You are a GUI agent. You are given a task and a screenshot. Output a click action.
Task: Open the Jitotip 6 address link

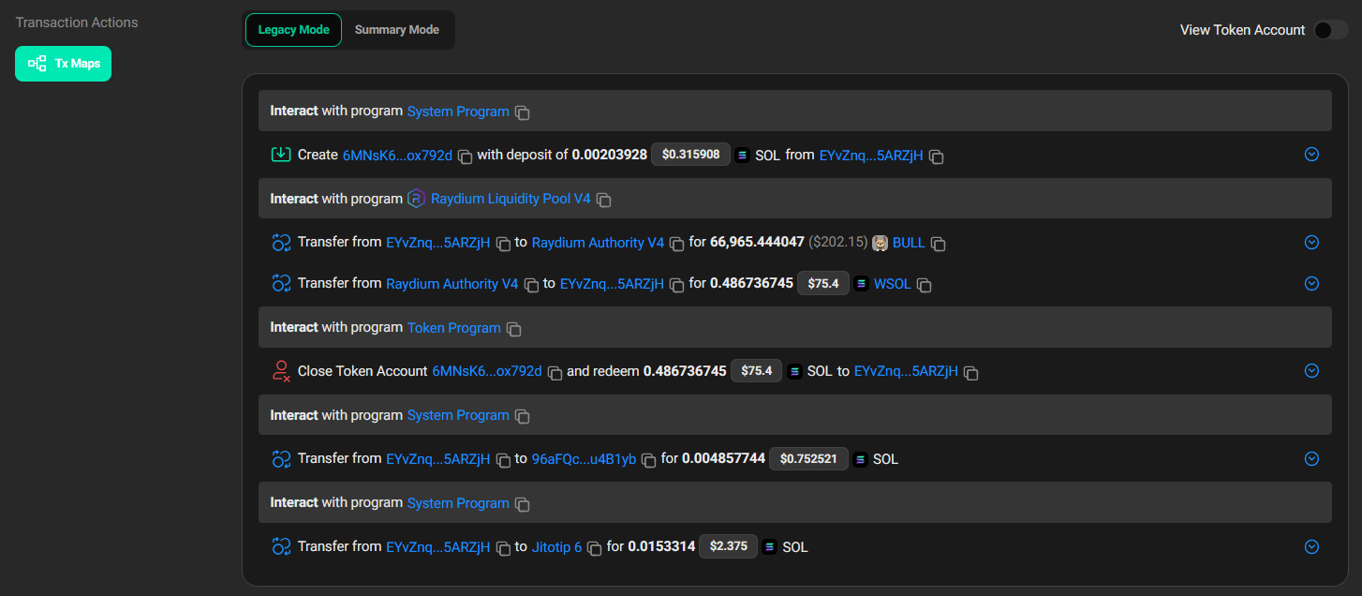click(556, 546)
